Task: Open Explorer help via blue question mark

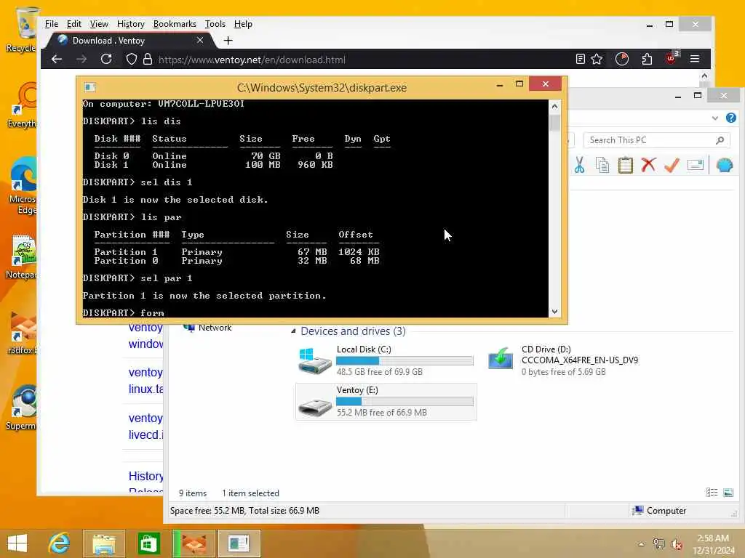Action: (x=730, y=118)
